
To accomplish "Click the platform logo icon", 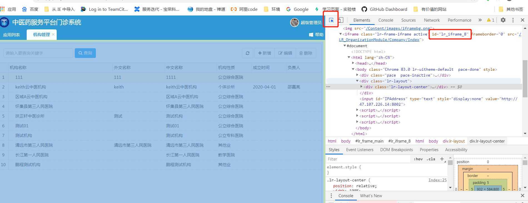I will point(4,22).
